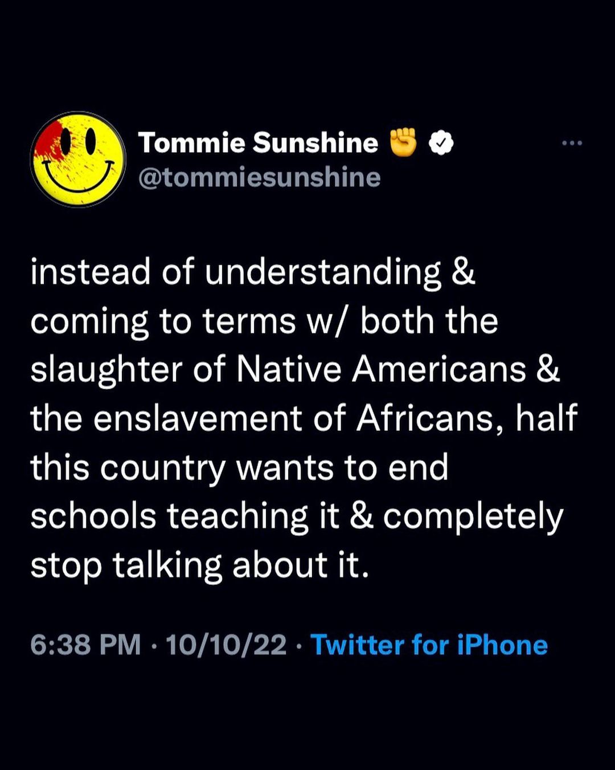Click the raised fist emoji by the name
Viewport: 615px width, 770px height.
(403, 142)
